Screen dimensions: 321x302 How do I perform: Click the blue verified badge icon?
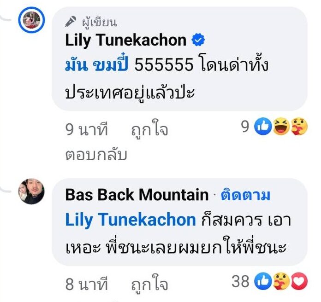click(198, 40)
